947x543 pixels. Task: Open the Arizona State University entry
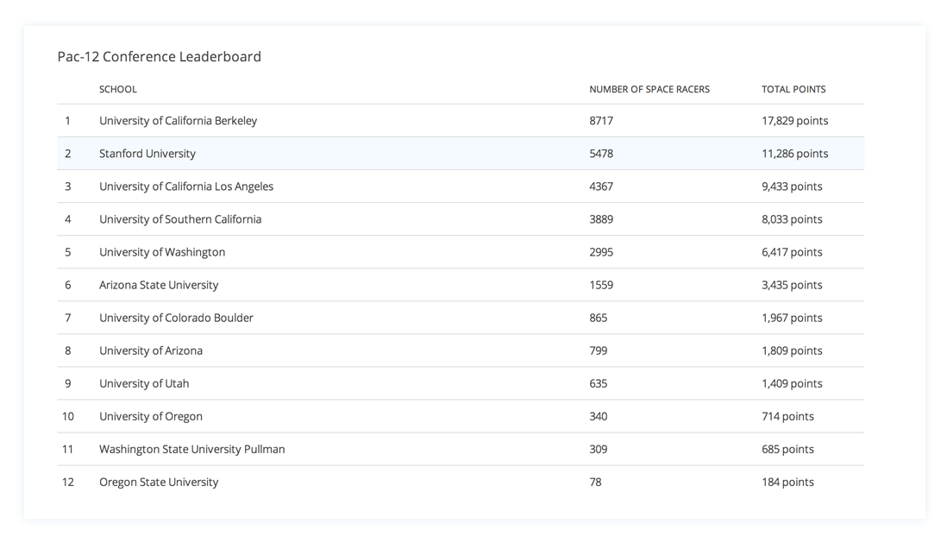(159, 285)
